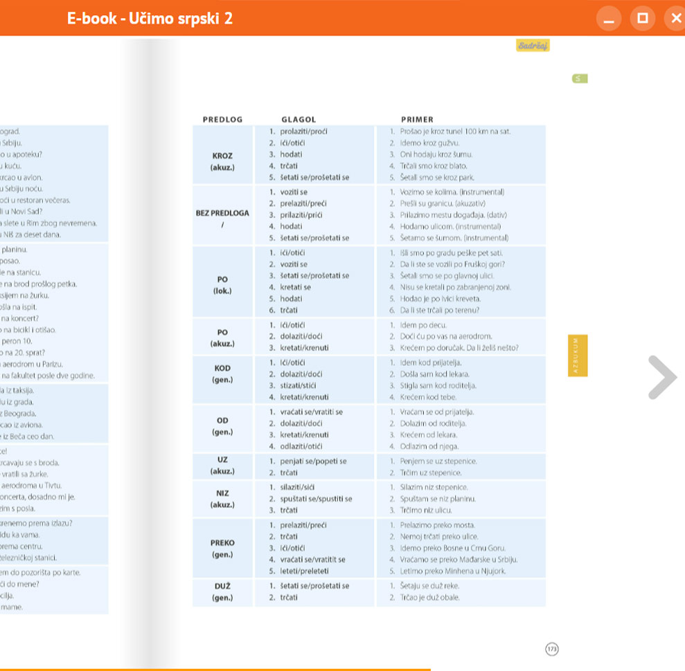
Task: Select the PRIMER column header
Action: (417, 120)
